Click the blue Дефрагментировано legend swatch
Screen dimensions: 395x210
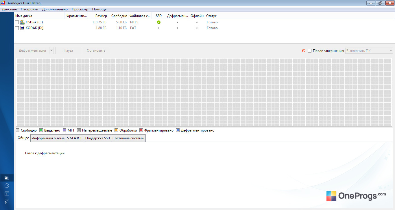coord(178,130)
